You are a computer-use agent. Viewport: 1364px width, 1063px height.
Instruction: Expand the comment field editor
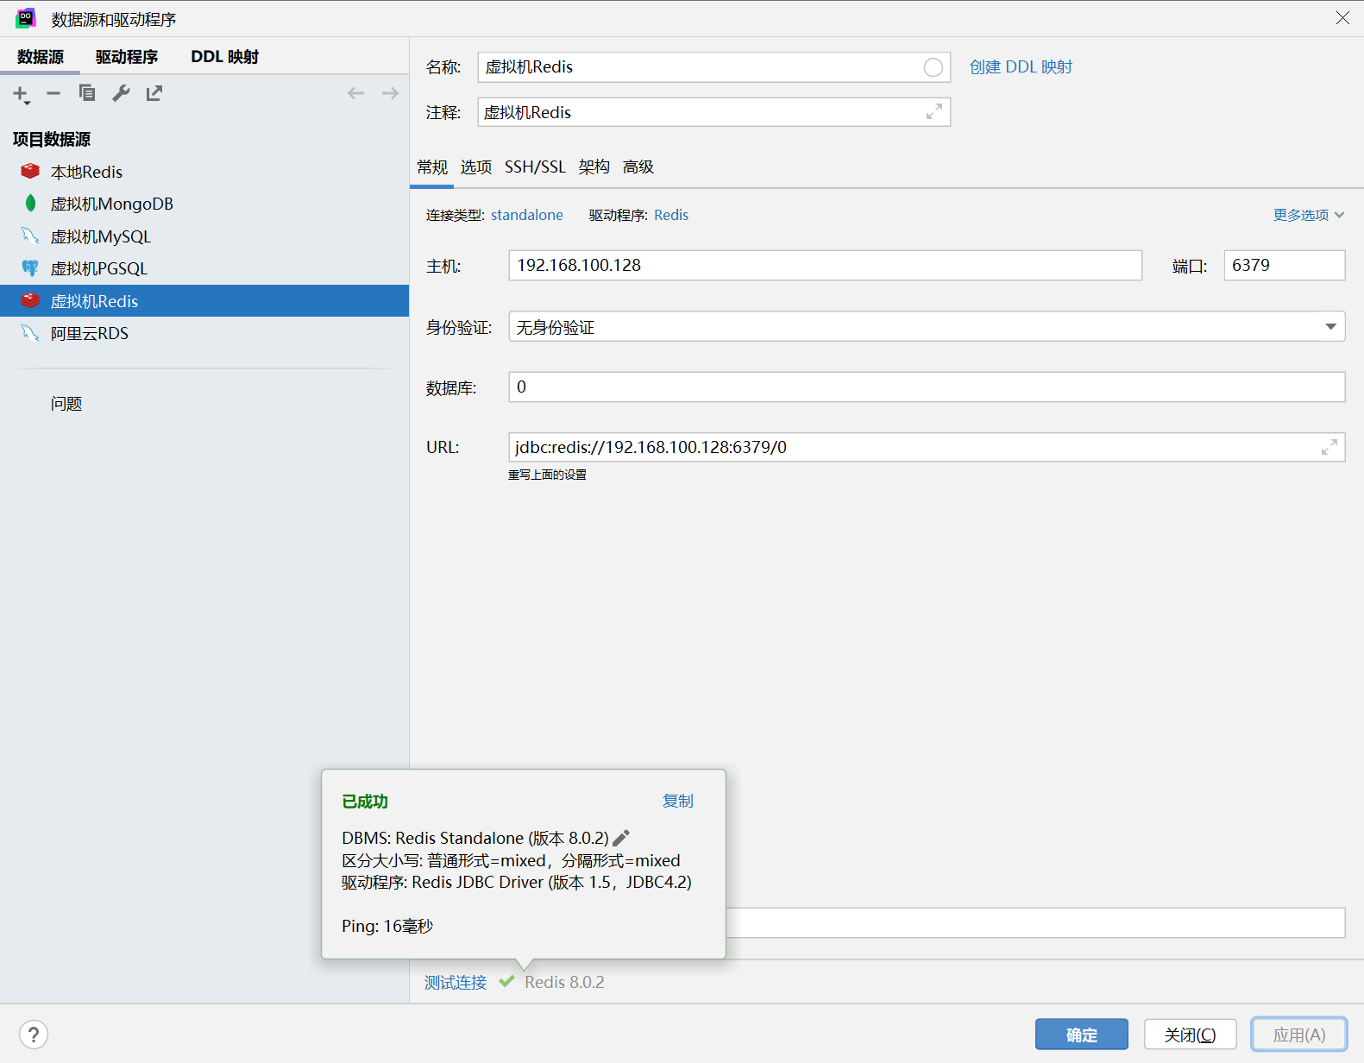pos(934,112)
